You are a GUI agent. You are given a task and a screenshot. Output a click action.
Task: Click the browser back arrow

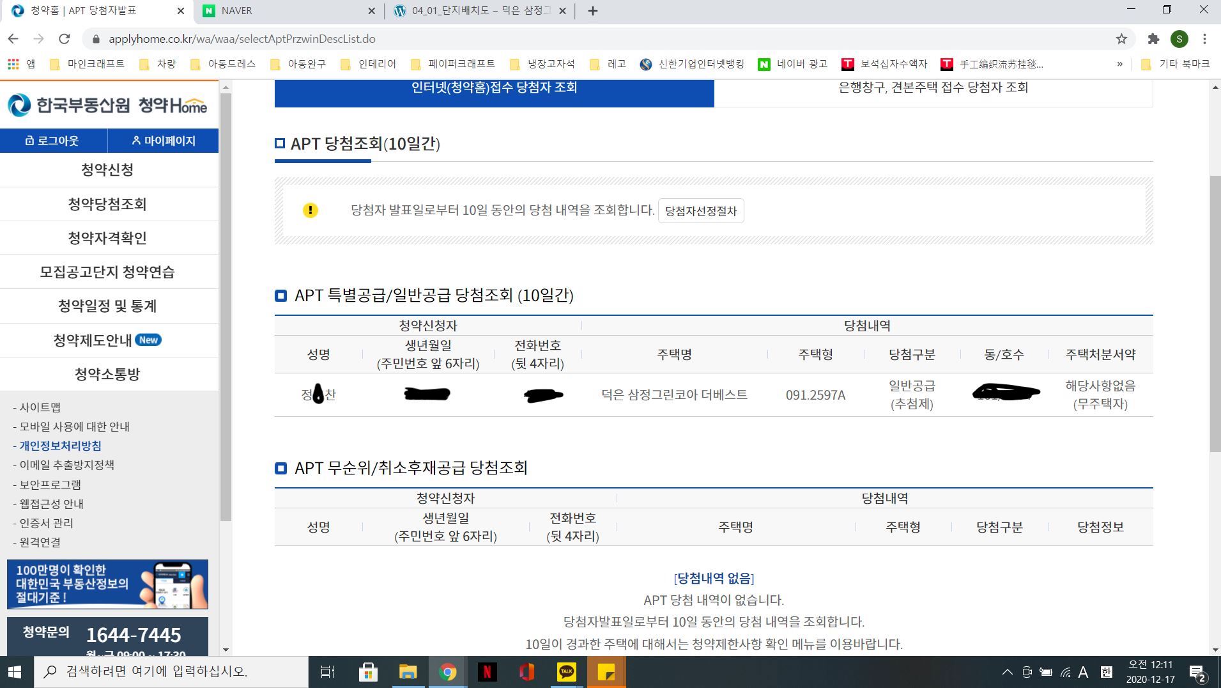tap(13, 39)
